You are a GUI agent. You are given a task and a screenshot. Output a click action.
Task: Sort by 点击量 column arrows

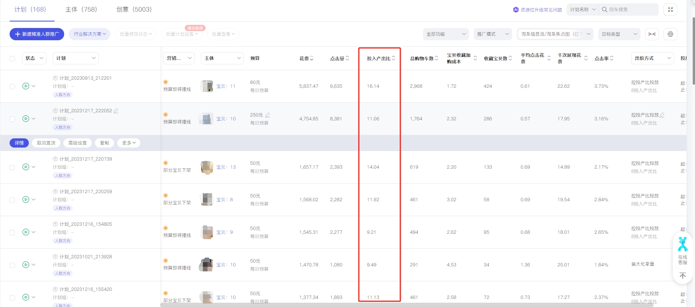347,58
